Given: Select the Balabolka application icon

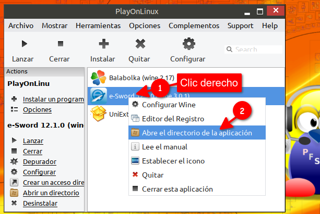Looking at the screenshot, I should coord(98,78).
